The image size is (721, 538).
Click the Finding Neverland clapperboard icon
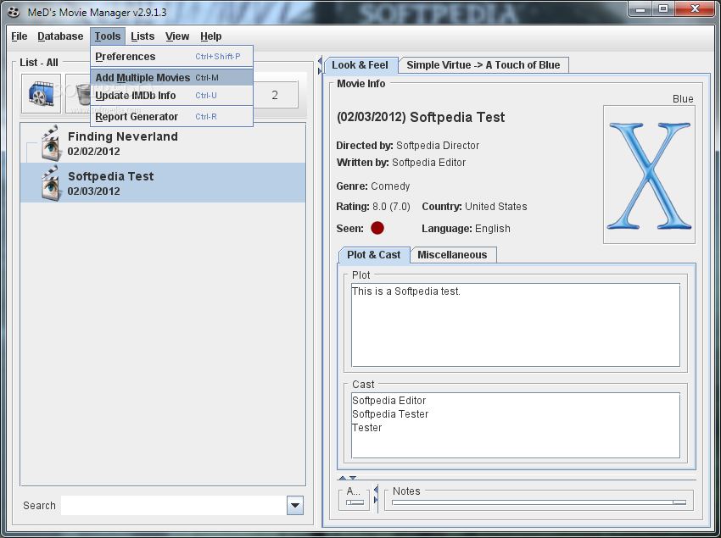tap(50, 143)
